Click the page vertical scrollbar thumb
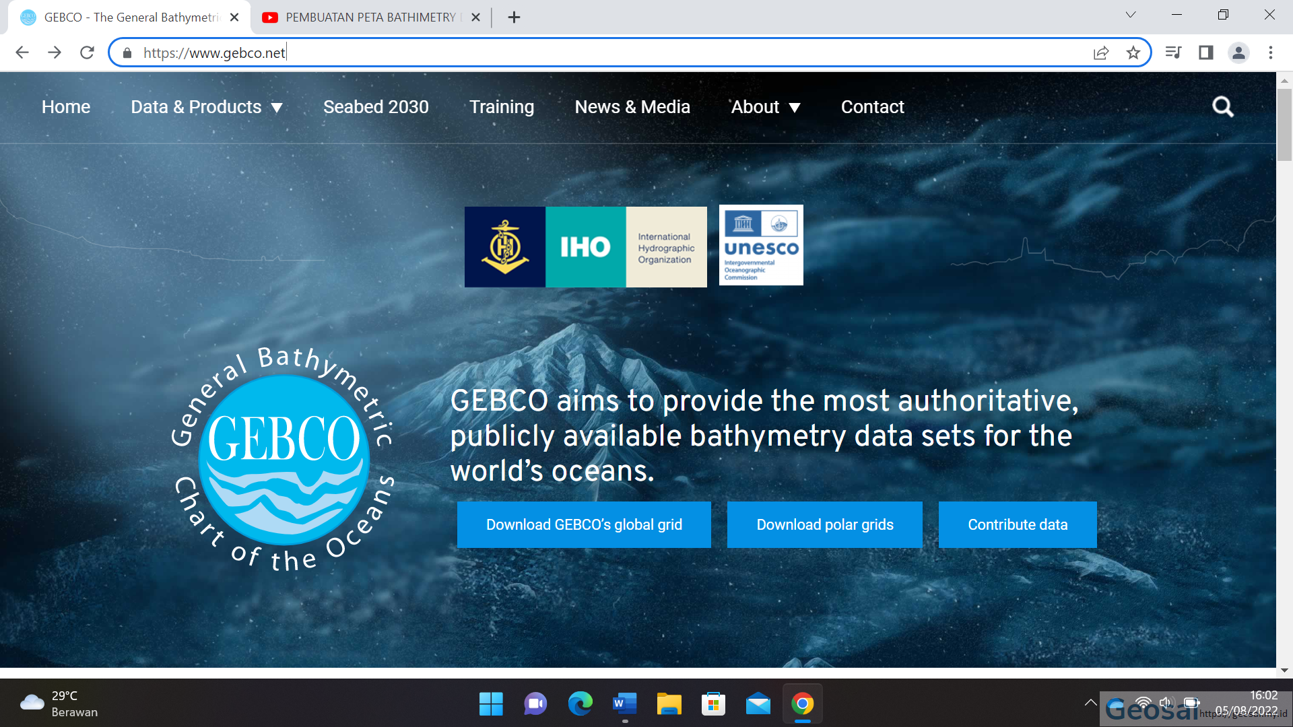Image resolution: width=1293 pixels, height=727 pixels. 1284,125
